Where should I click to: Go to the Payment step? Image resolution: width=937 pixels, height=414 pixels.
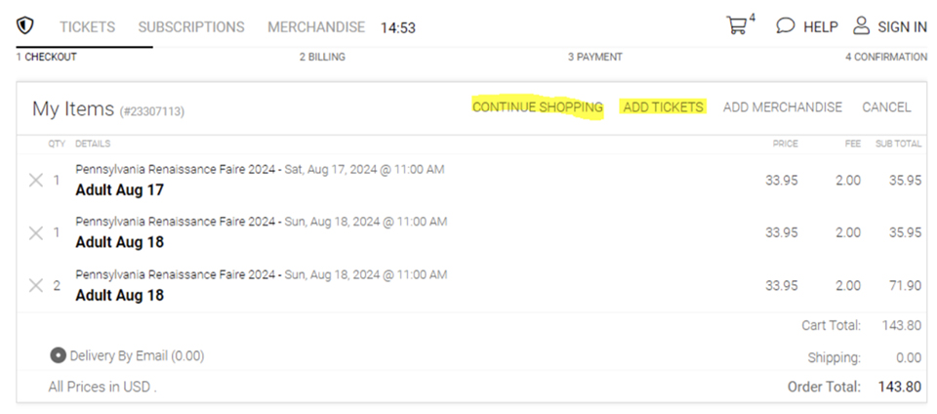coord(594,57)
